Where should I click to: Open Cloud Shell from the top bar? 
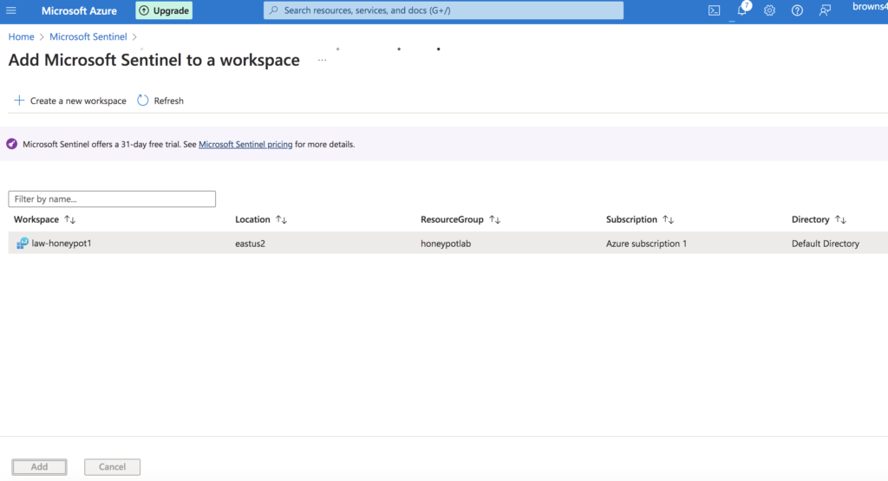click(714, 10)
